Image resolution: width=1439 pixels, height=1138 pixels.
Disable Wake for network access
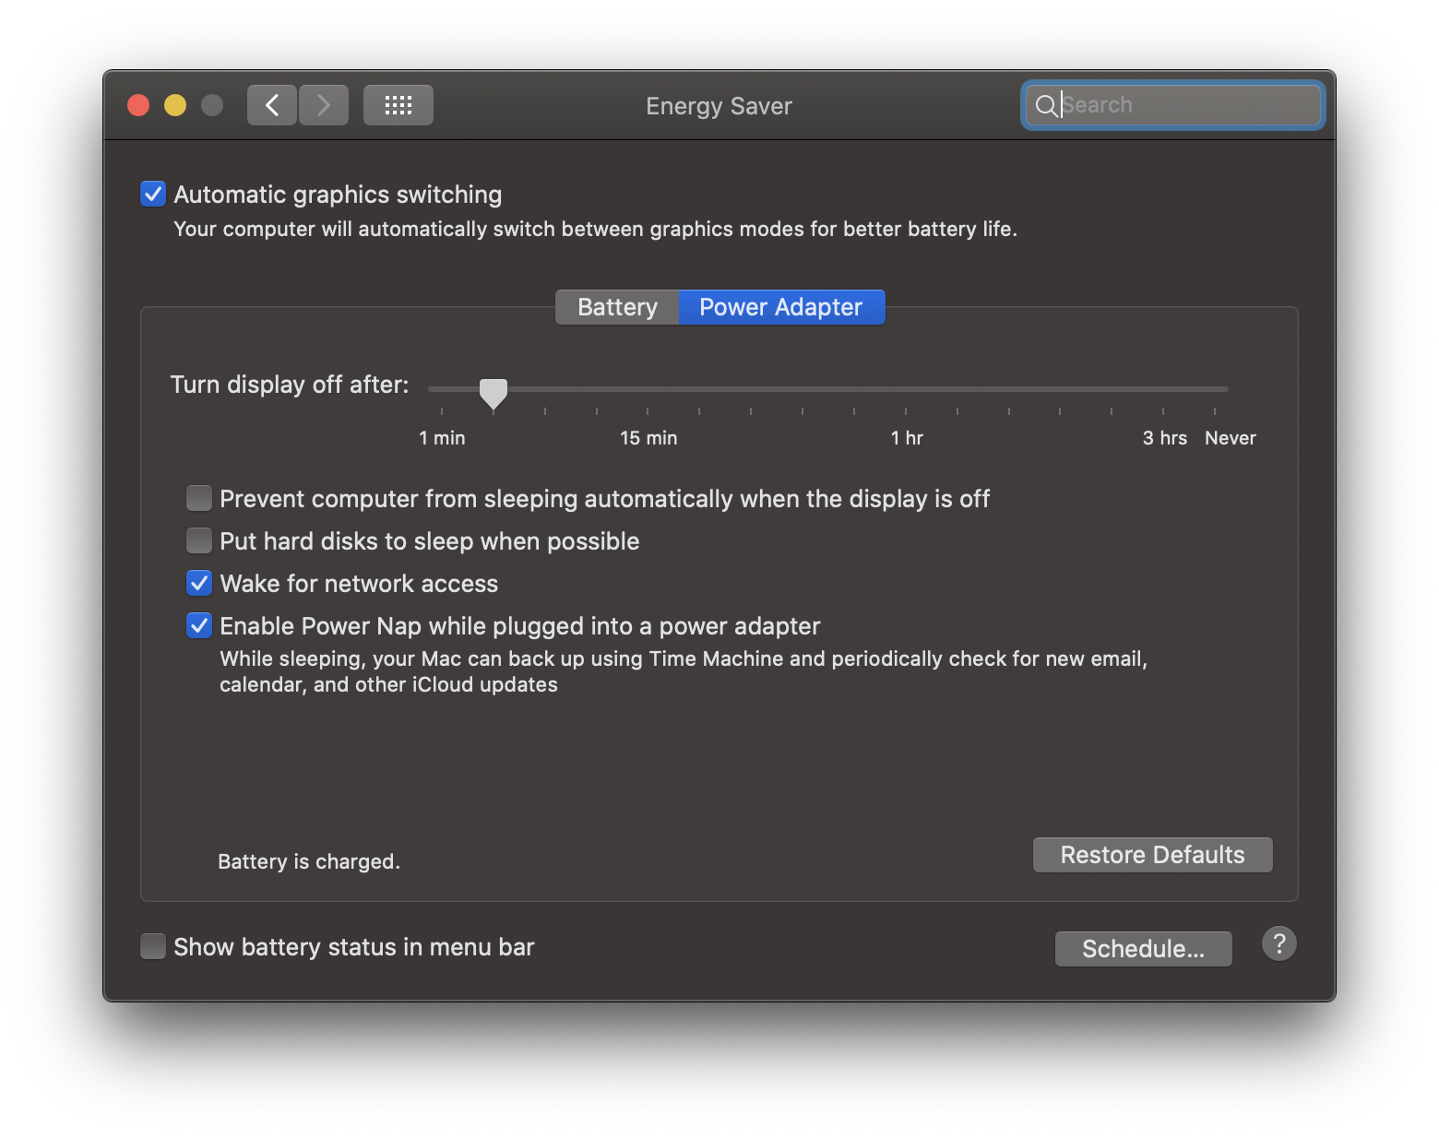tap(198, 583)
